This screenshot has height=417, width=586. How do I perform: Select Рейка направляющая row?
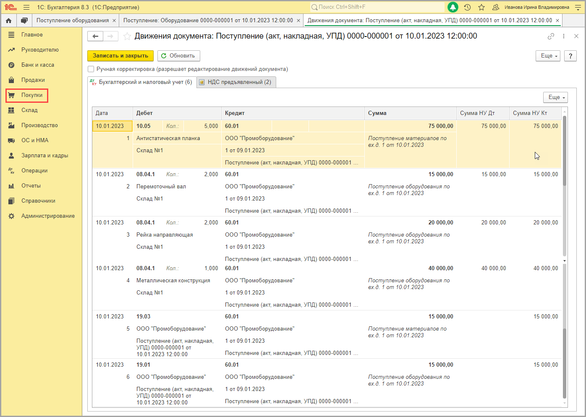click(x=165, y=235)
